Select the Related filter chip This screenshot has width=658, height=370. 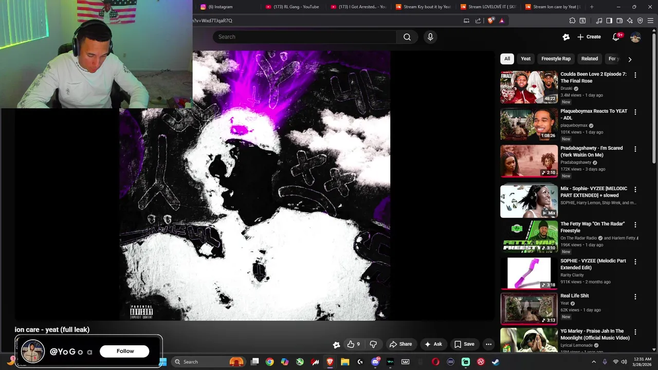coord(590,59)
